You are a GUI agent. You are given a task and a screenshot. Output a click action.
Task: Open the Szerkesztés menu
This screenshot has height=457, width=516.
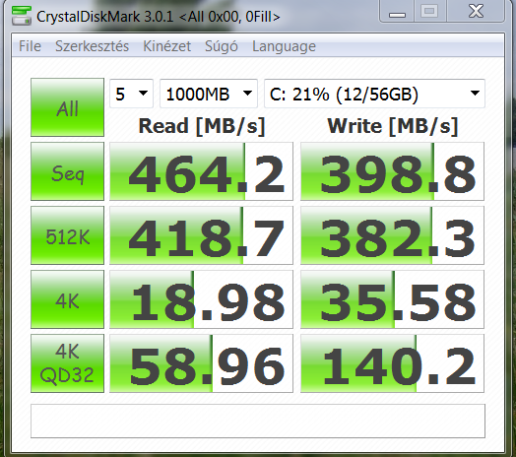[x=93, y=46]
